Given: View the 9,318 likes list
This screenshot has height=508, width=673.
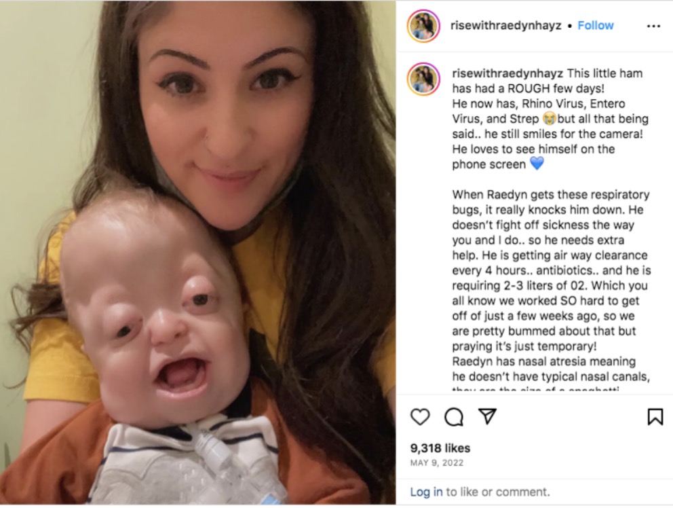Looking at the screenshot, I should (440, 448).
